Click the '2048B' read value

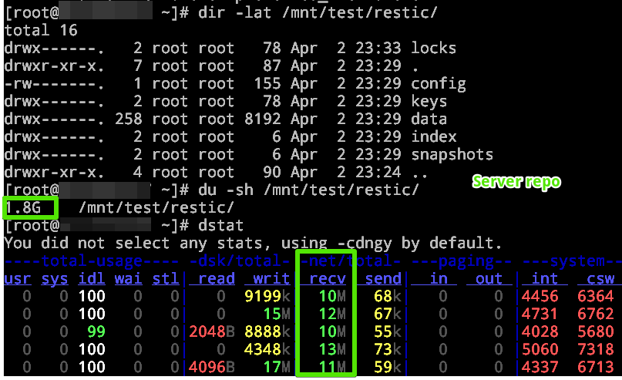tap(211, 331)
